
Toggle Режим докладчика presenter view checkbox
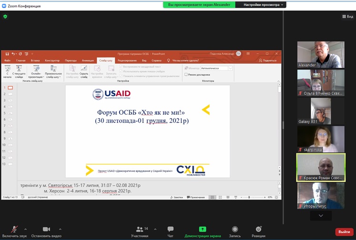click(186, 74)
